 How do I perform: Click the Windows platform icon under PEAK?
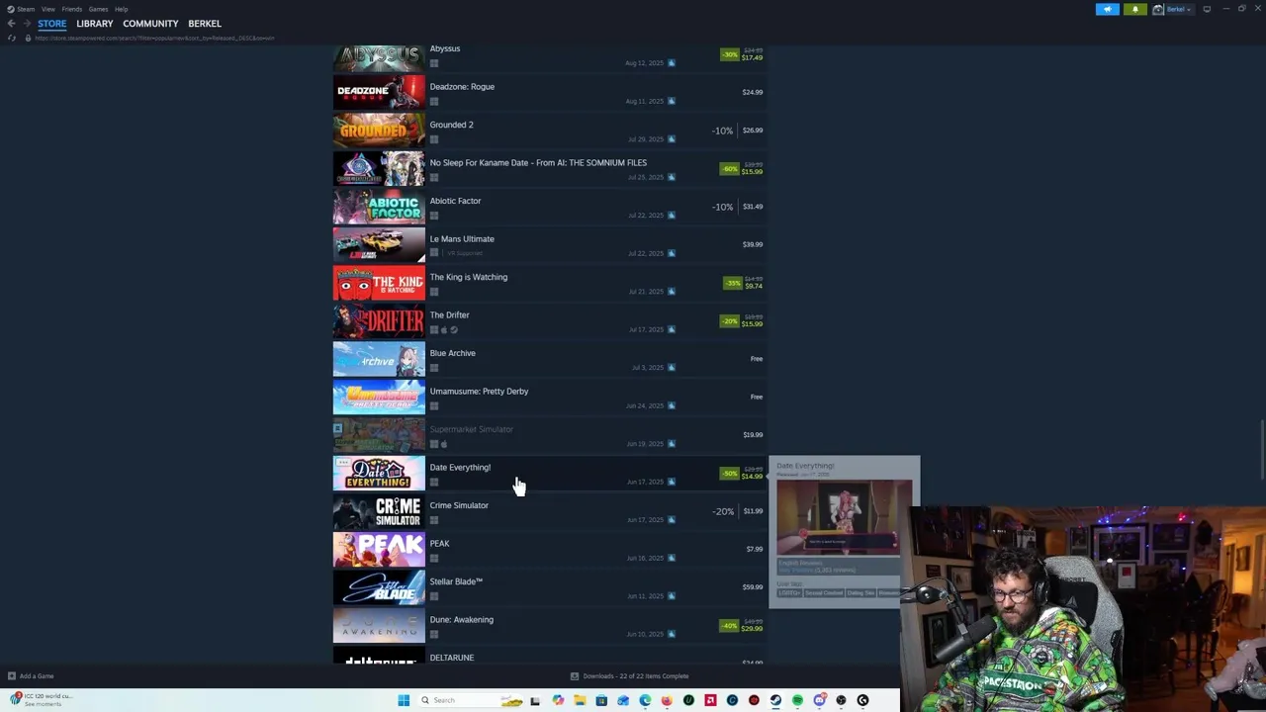coord(434,558)
